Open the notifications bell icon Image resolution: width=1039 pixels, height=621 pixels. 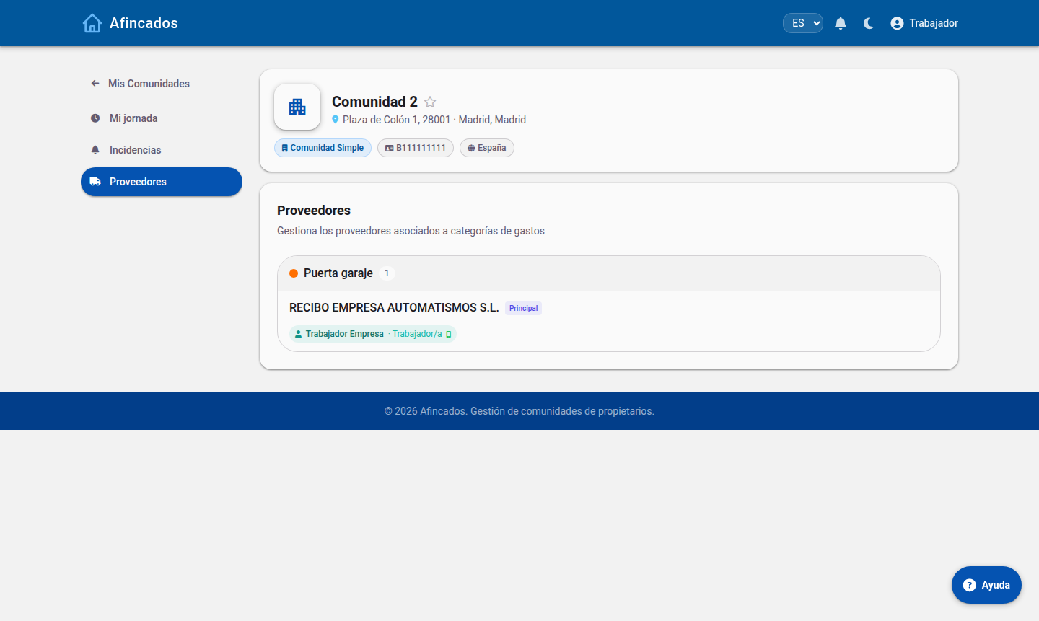click(841, 23)
